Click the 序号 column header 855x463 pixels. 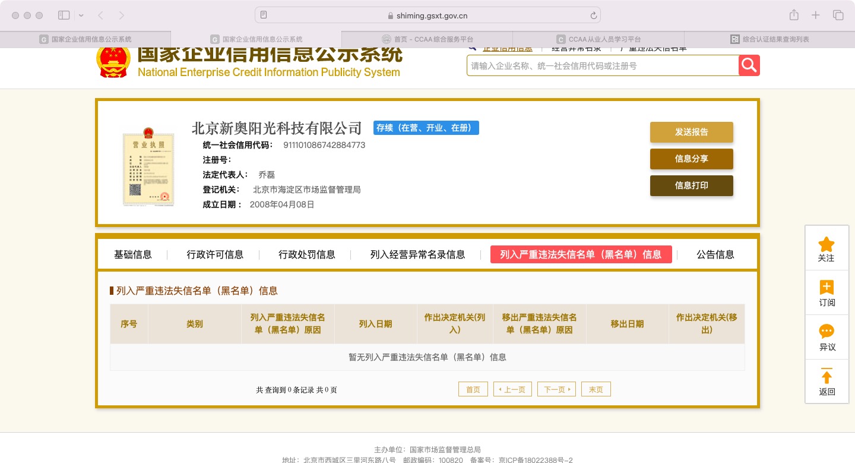pyautogui.click(x=129, y=324)
